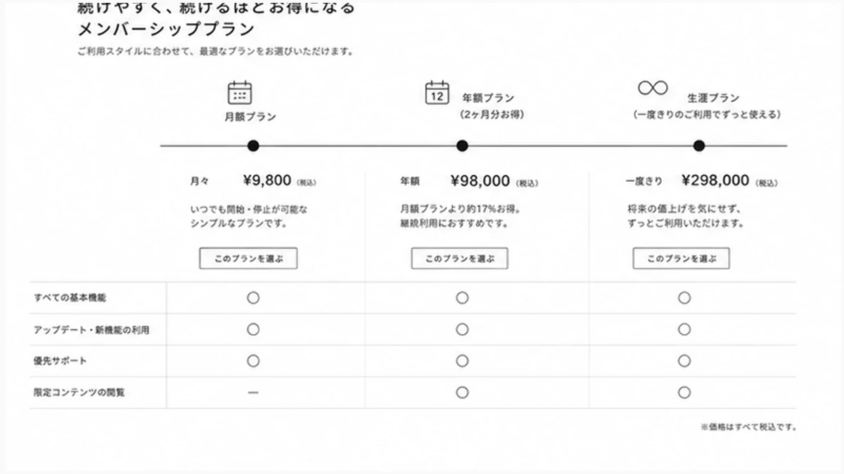Click the annual plan timeline dot
Screen dimensions: 844x474
[462, 145]
